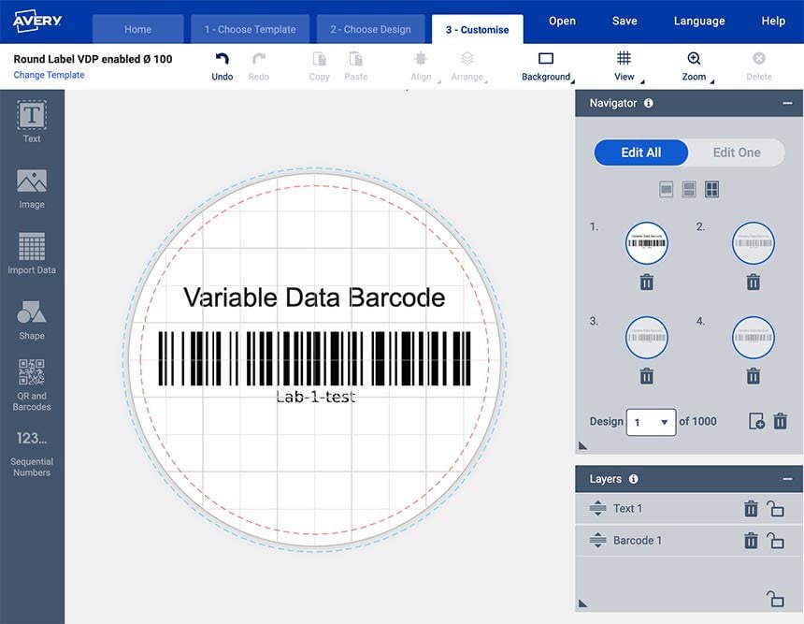
Task: Switch to Edit All mode
Action: (641, 152)
